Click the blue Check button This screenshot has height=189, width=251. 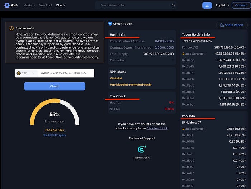pyautogui.click(x=55, y=86)
